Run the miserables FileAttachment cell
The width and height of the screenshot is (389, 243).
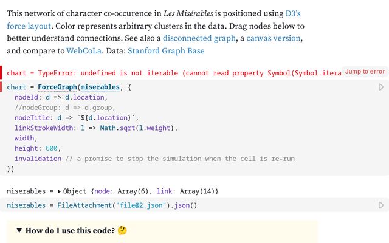click(x=381, y=205)
